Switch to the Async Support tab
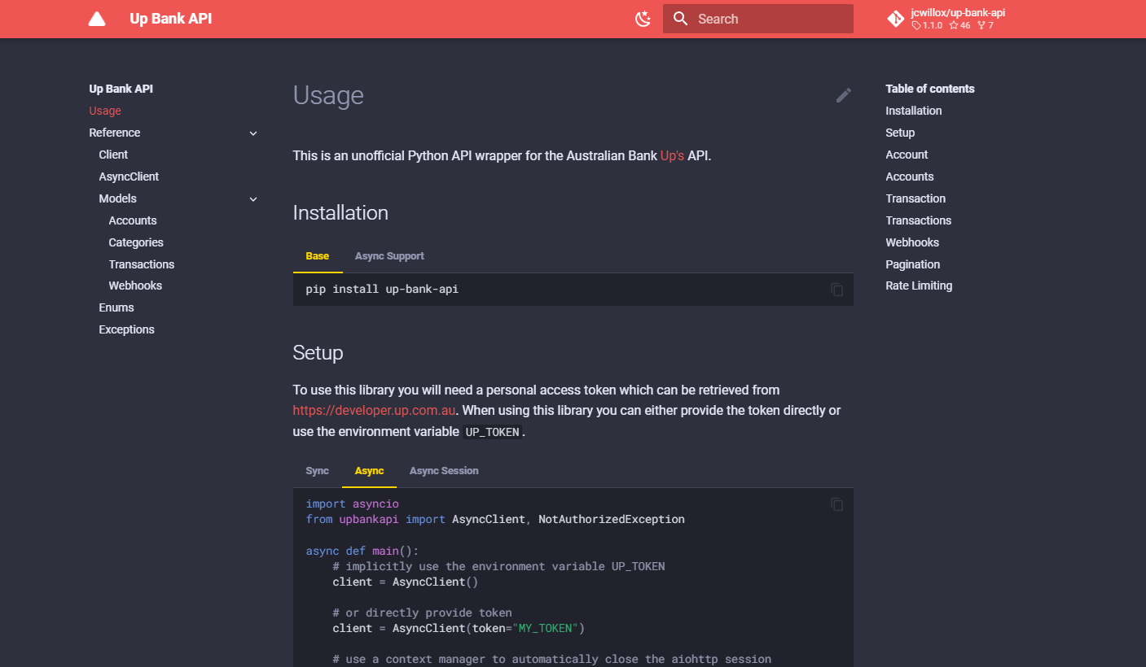Viewport: 1146px width, 667px height. click(x=389, y=256)
